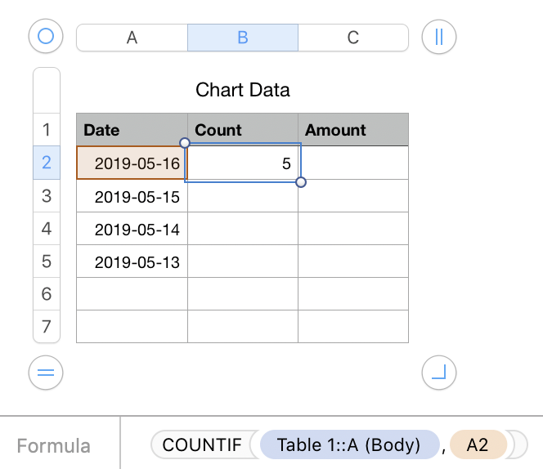Click the Chart Data table title
Image resolution: width=543 pixels, height=469 pixels.
[242, 89]
